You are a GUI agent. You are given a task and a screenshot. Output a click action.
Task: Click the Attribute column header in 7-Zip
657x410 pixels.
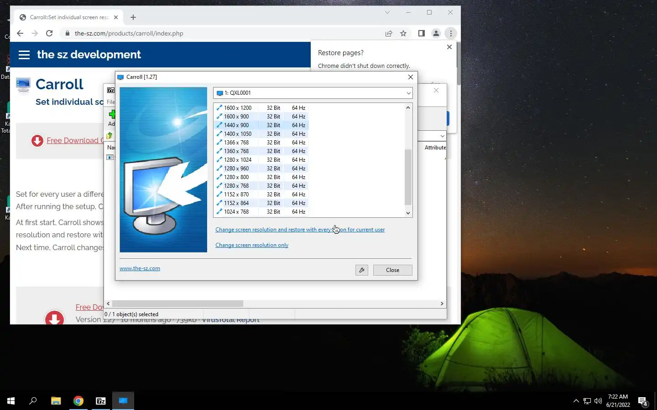point(435,148)
